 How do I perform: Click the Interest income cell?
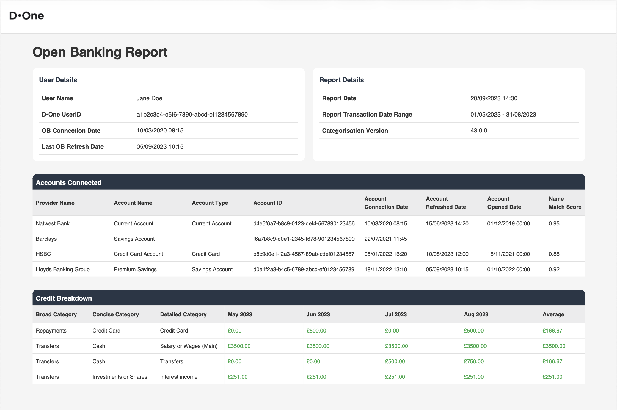point(179,377)
